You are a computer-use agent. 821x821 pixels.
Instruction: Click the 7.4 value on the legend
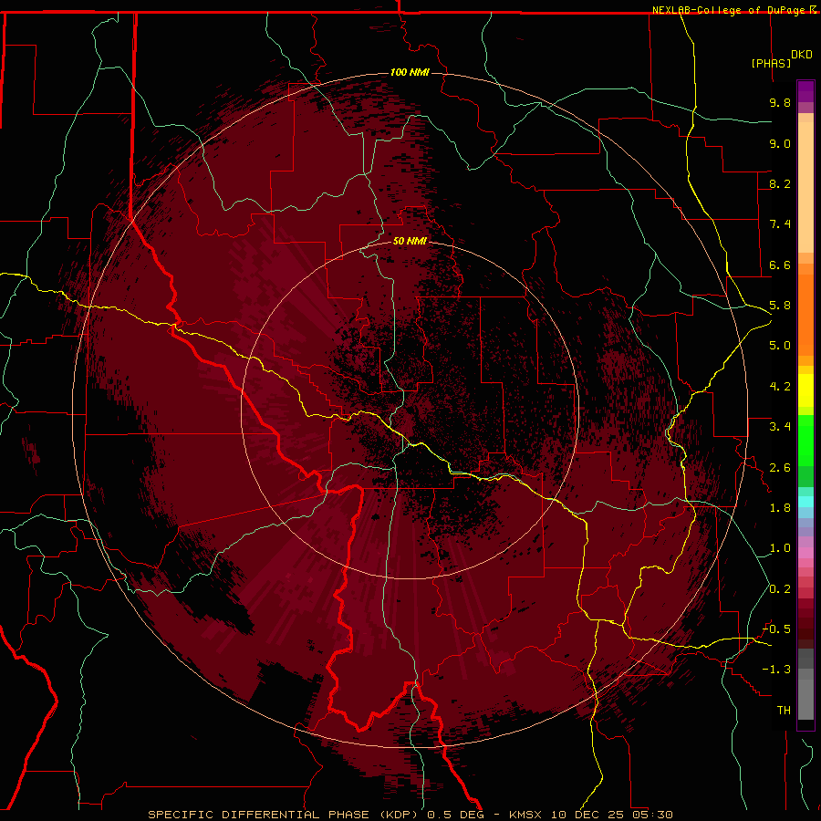tap(780, 224)
